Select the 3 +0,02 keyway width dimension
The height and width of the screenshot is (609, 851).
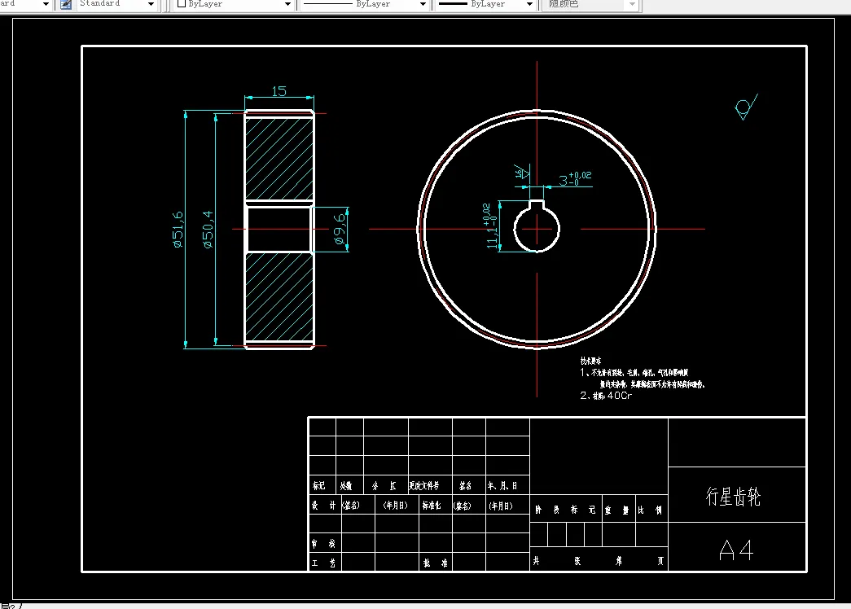click(x=575, y=179)
